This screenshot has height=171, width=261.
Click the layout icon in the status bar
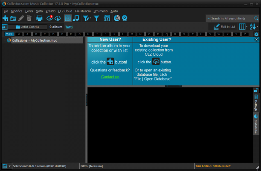5,166
